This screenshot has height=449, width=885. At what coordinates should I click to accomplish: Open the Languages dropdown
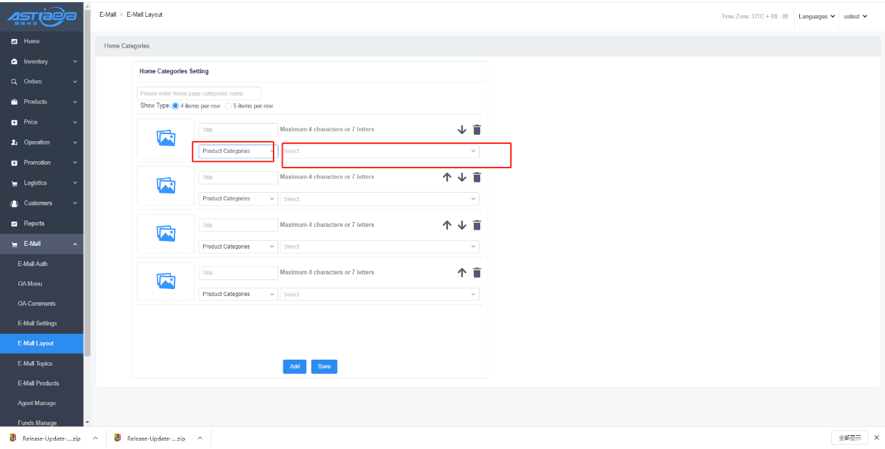(817, 16)
